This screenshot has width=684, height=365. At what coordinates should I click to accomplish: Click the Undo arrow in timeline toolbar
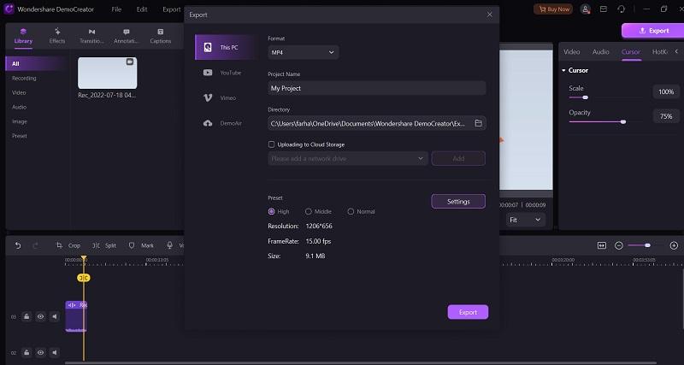coord(18,245)
